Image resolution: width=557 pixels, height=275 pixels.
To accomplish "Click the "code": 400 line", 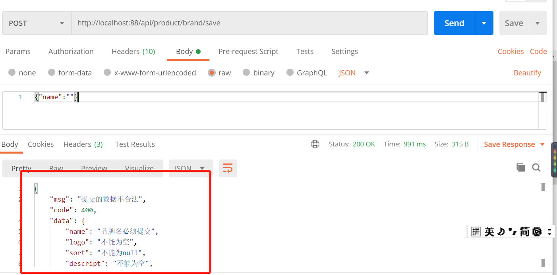I will click(73, 210).
